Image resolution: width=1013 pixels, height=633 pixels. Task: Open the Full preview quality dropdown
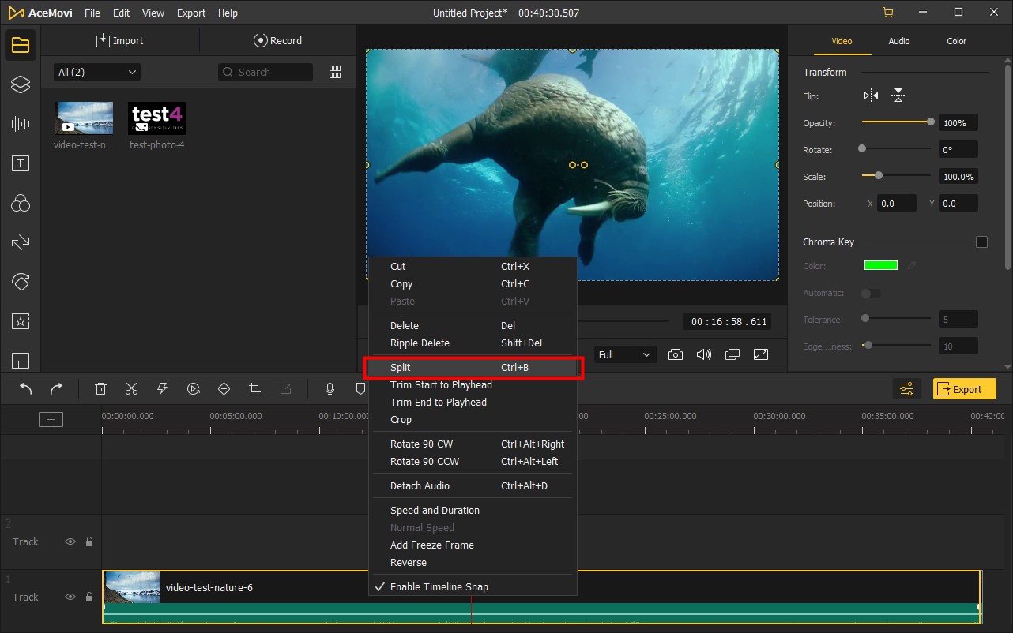click(625, 354)
